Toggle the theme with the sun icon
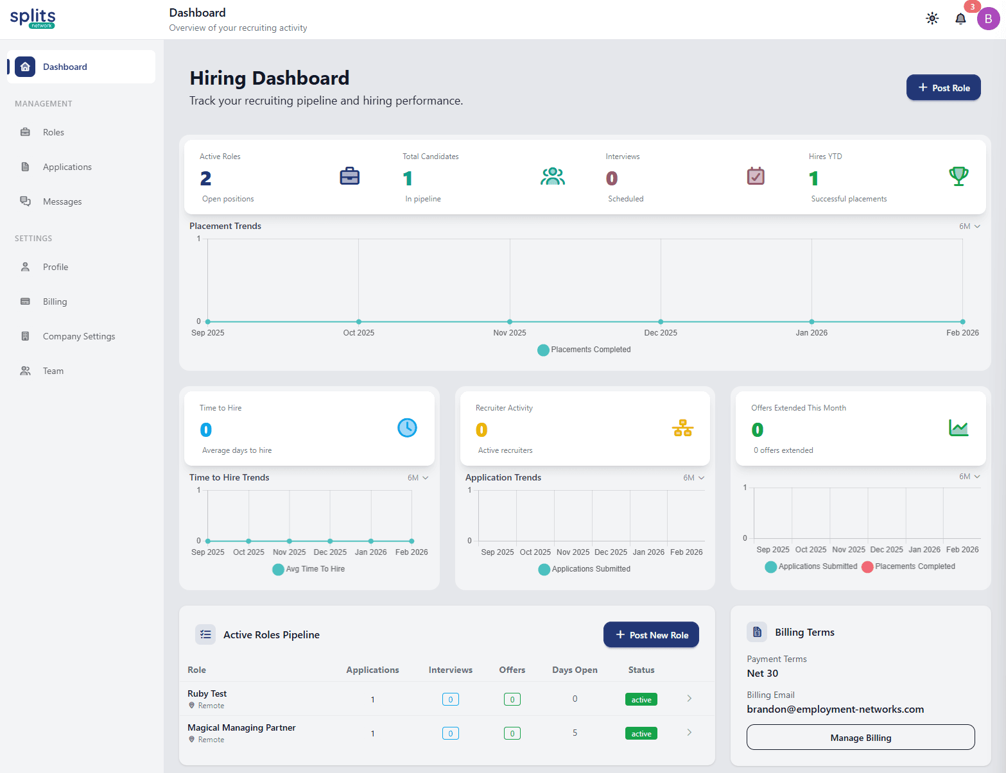This screenshot has width=1006, height=773. [932, 19]
